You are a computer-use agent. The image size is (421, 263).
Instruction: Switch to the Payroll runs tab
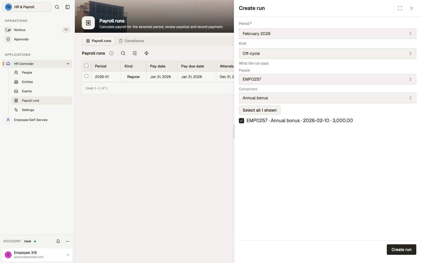point(99,41)
